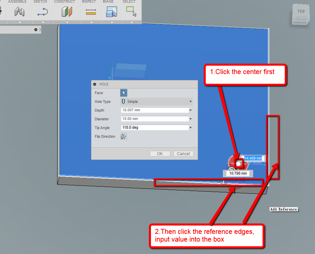Open the Hole Type dropdown showing Simple
The image size is (315, 254).
click(190, 102)
